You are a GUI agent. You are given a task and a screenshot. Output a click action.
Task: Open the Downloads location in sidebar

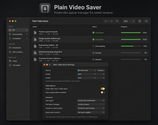tap(18, 48)
